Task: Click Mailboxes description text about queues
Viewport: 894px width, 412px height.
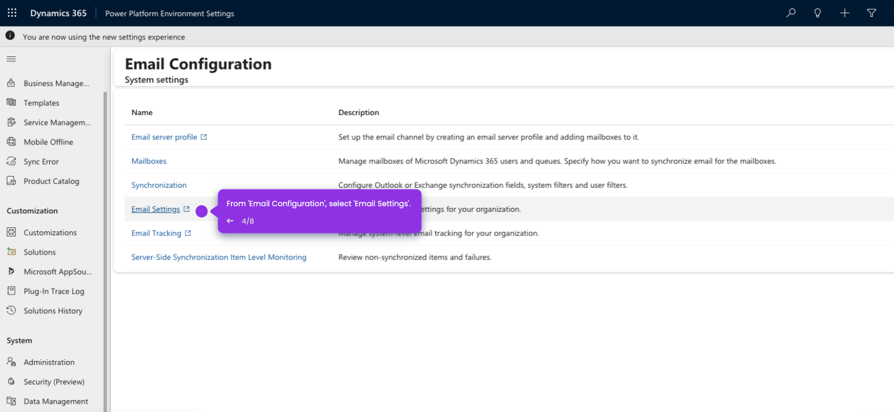Action: (x=557, y=161)
